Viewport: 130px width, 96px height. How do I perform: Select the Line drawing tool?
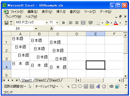62,86
